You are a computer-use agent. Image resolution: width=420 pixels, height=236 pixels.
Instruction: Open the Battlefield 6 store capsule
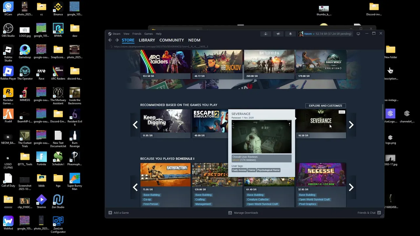click(269, 65)
